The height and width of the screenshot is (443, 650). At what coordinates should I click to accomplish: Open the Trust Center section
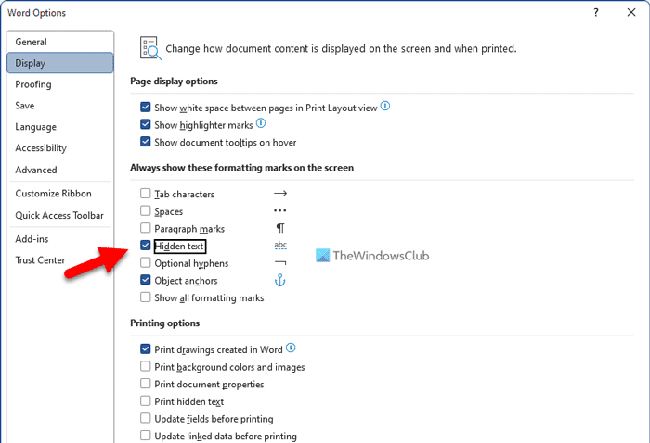coord(40,260)
